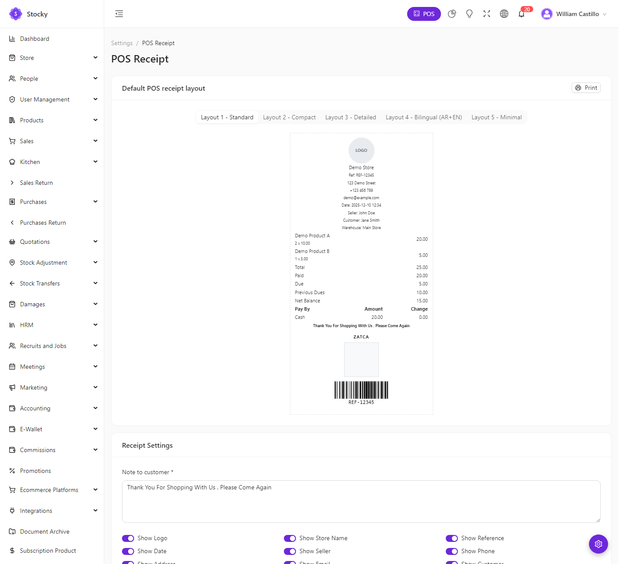Viewport: 625px width, 564px height.
Task: Expand the Products menu chevron
Action: pyautogui.click(x=95, y=120)
